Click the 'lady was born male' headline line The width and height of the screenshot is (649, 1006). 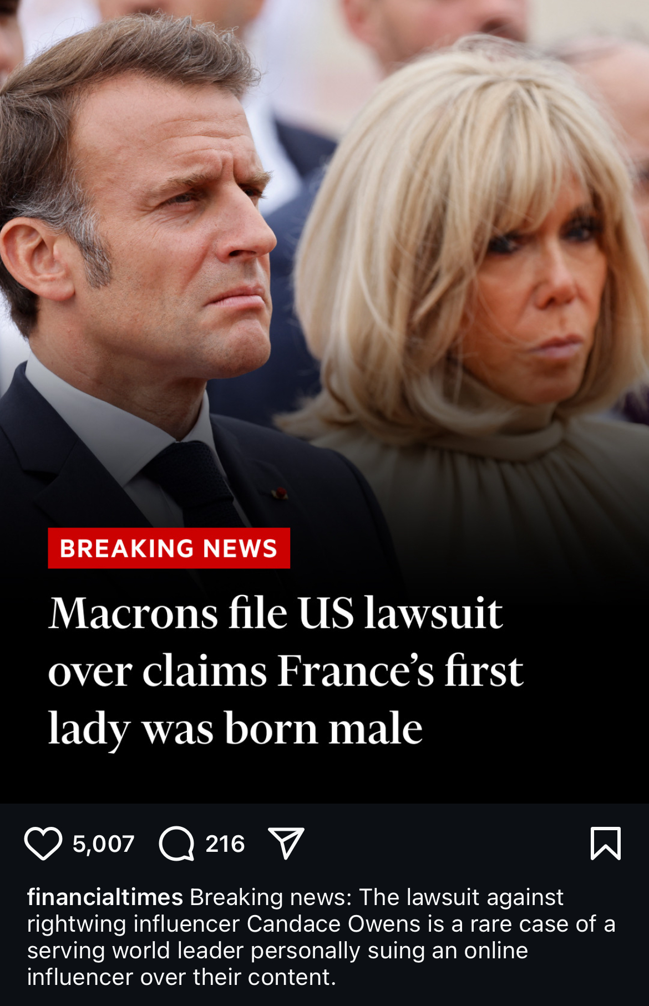[235, 729]
